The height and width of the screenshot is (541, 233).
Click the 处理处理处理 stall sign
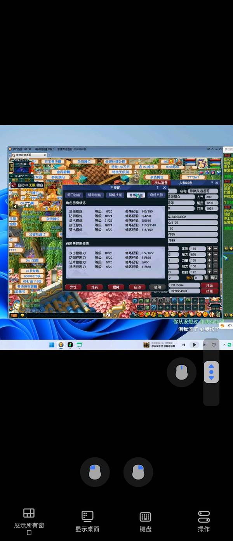[115, 161]
